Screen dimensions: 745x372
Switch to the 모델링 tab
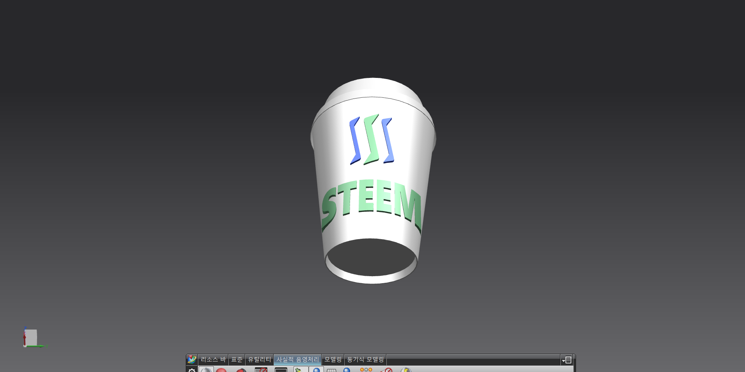333,360
